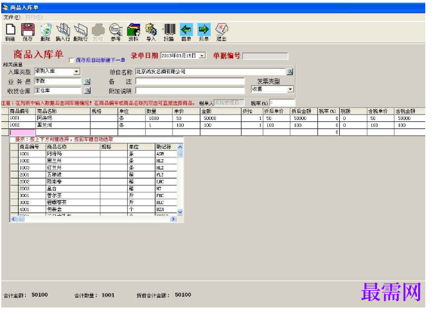
Task: Select product row 2003 皇台
Action: (94, 189)
